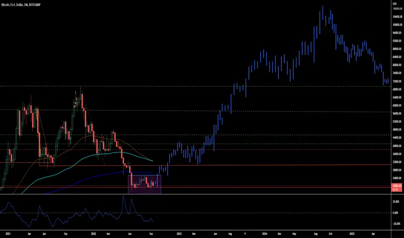Select the 80000.00 price axis label
404x238 pixels.
(397, 65)
